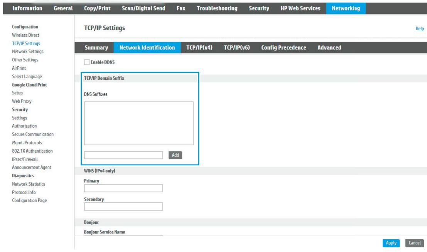Open the Troubleshooting tab
427x252 pixels.
click(217, 8)
